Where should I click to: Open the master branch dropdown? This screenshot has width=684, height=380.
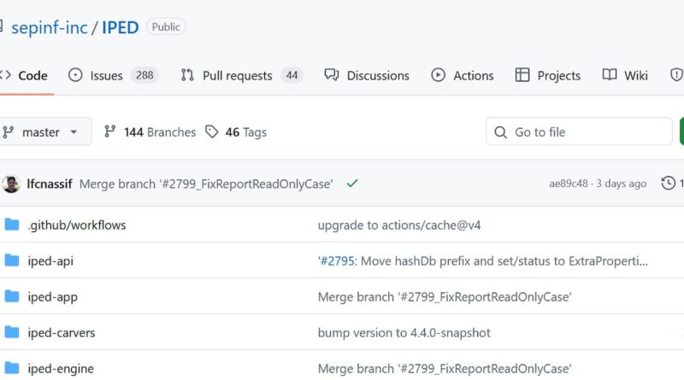click(43, 132)
